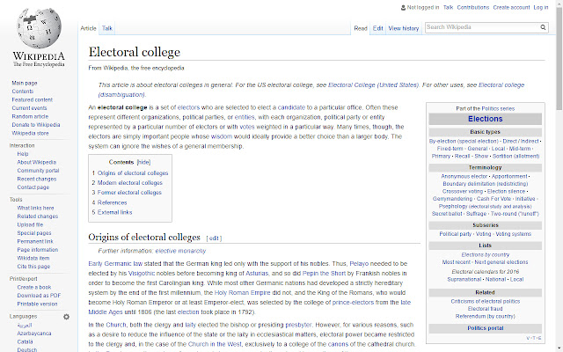
Task: Collapse the Print/export sidebar section
Action: click(x=23, y=278)
